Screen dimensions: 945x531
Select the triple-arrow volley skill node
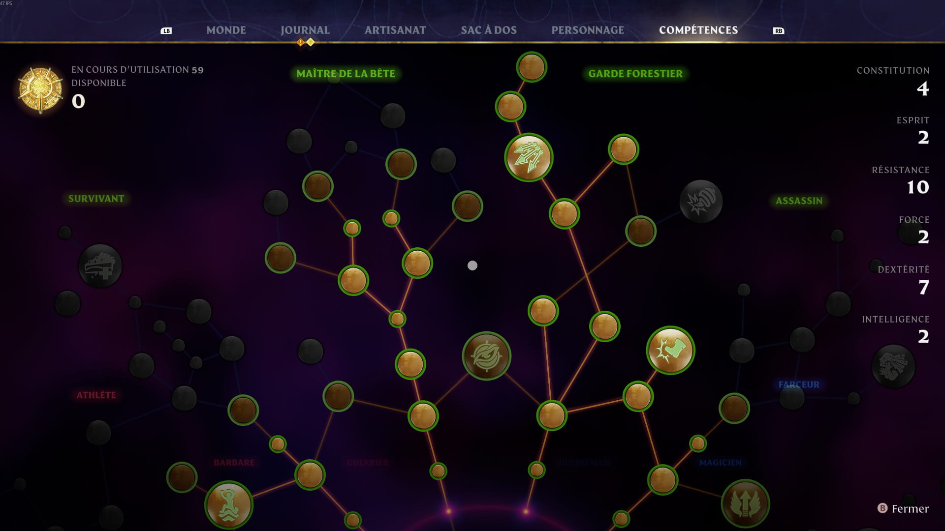pyautogui.click(x=529, y=158)
